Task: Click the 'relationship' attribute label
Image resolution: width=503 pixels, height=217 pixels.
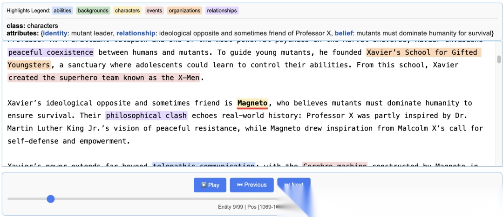Action: pos(136,33)
